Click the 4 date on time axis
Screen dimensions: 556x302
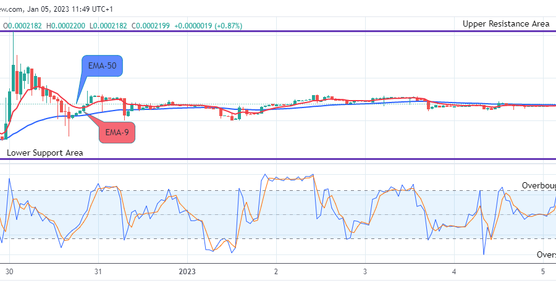click(x=454, y=272)
